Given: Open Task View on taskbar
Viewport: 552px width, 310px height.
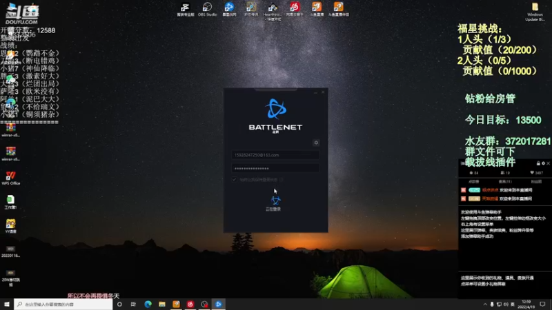Looking at the screenshot, I should [x=133, y=304].
